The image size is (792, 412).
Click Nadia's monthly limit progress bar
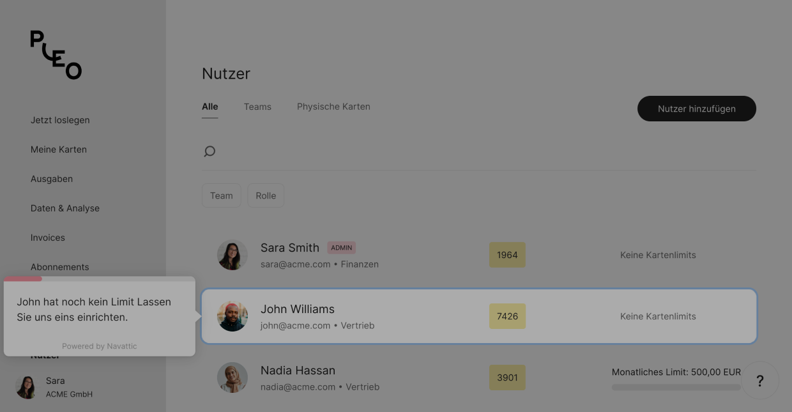pos(676,387)
